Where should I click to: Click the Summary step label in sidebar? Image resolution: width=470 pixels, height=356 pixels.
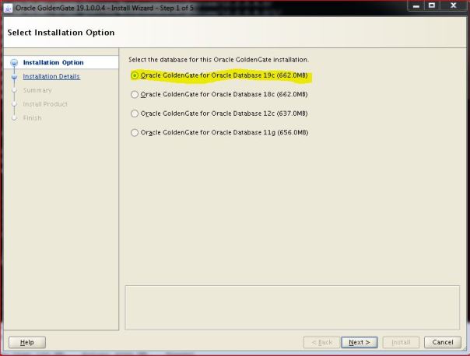click(37, 90)
